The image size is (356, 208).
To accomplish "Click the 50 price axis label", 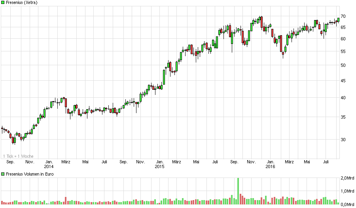I will tap(343, 65).
